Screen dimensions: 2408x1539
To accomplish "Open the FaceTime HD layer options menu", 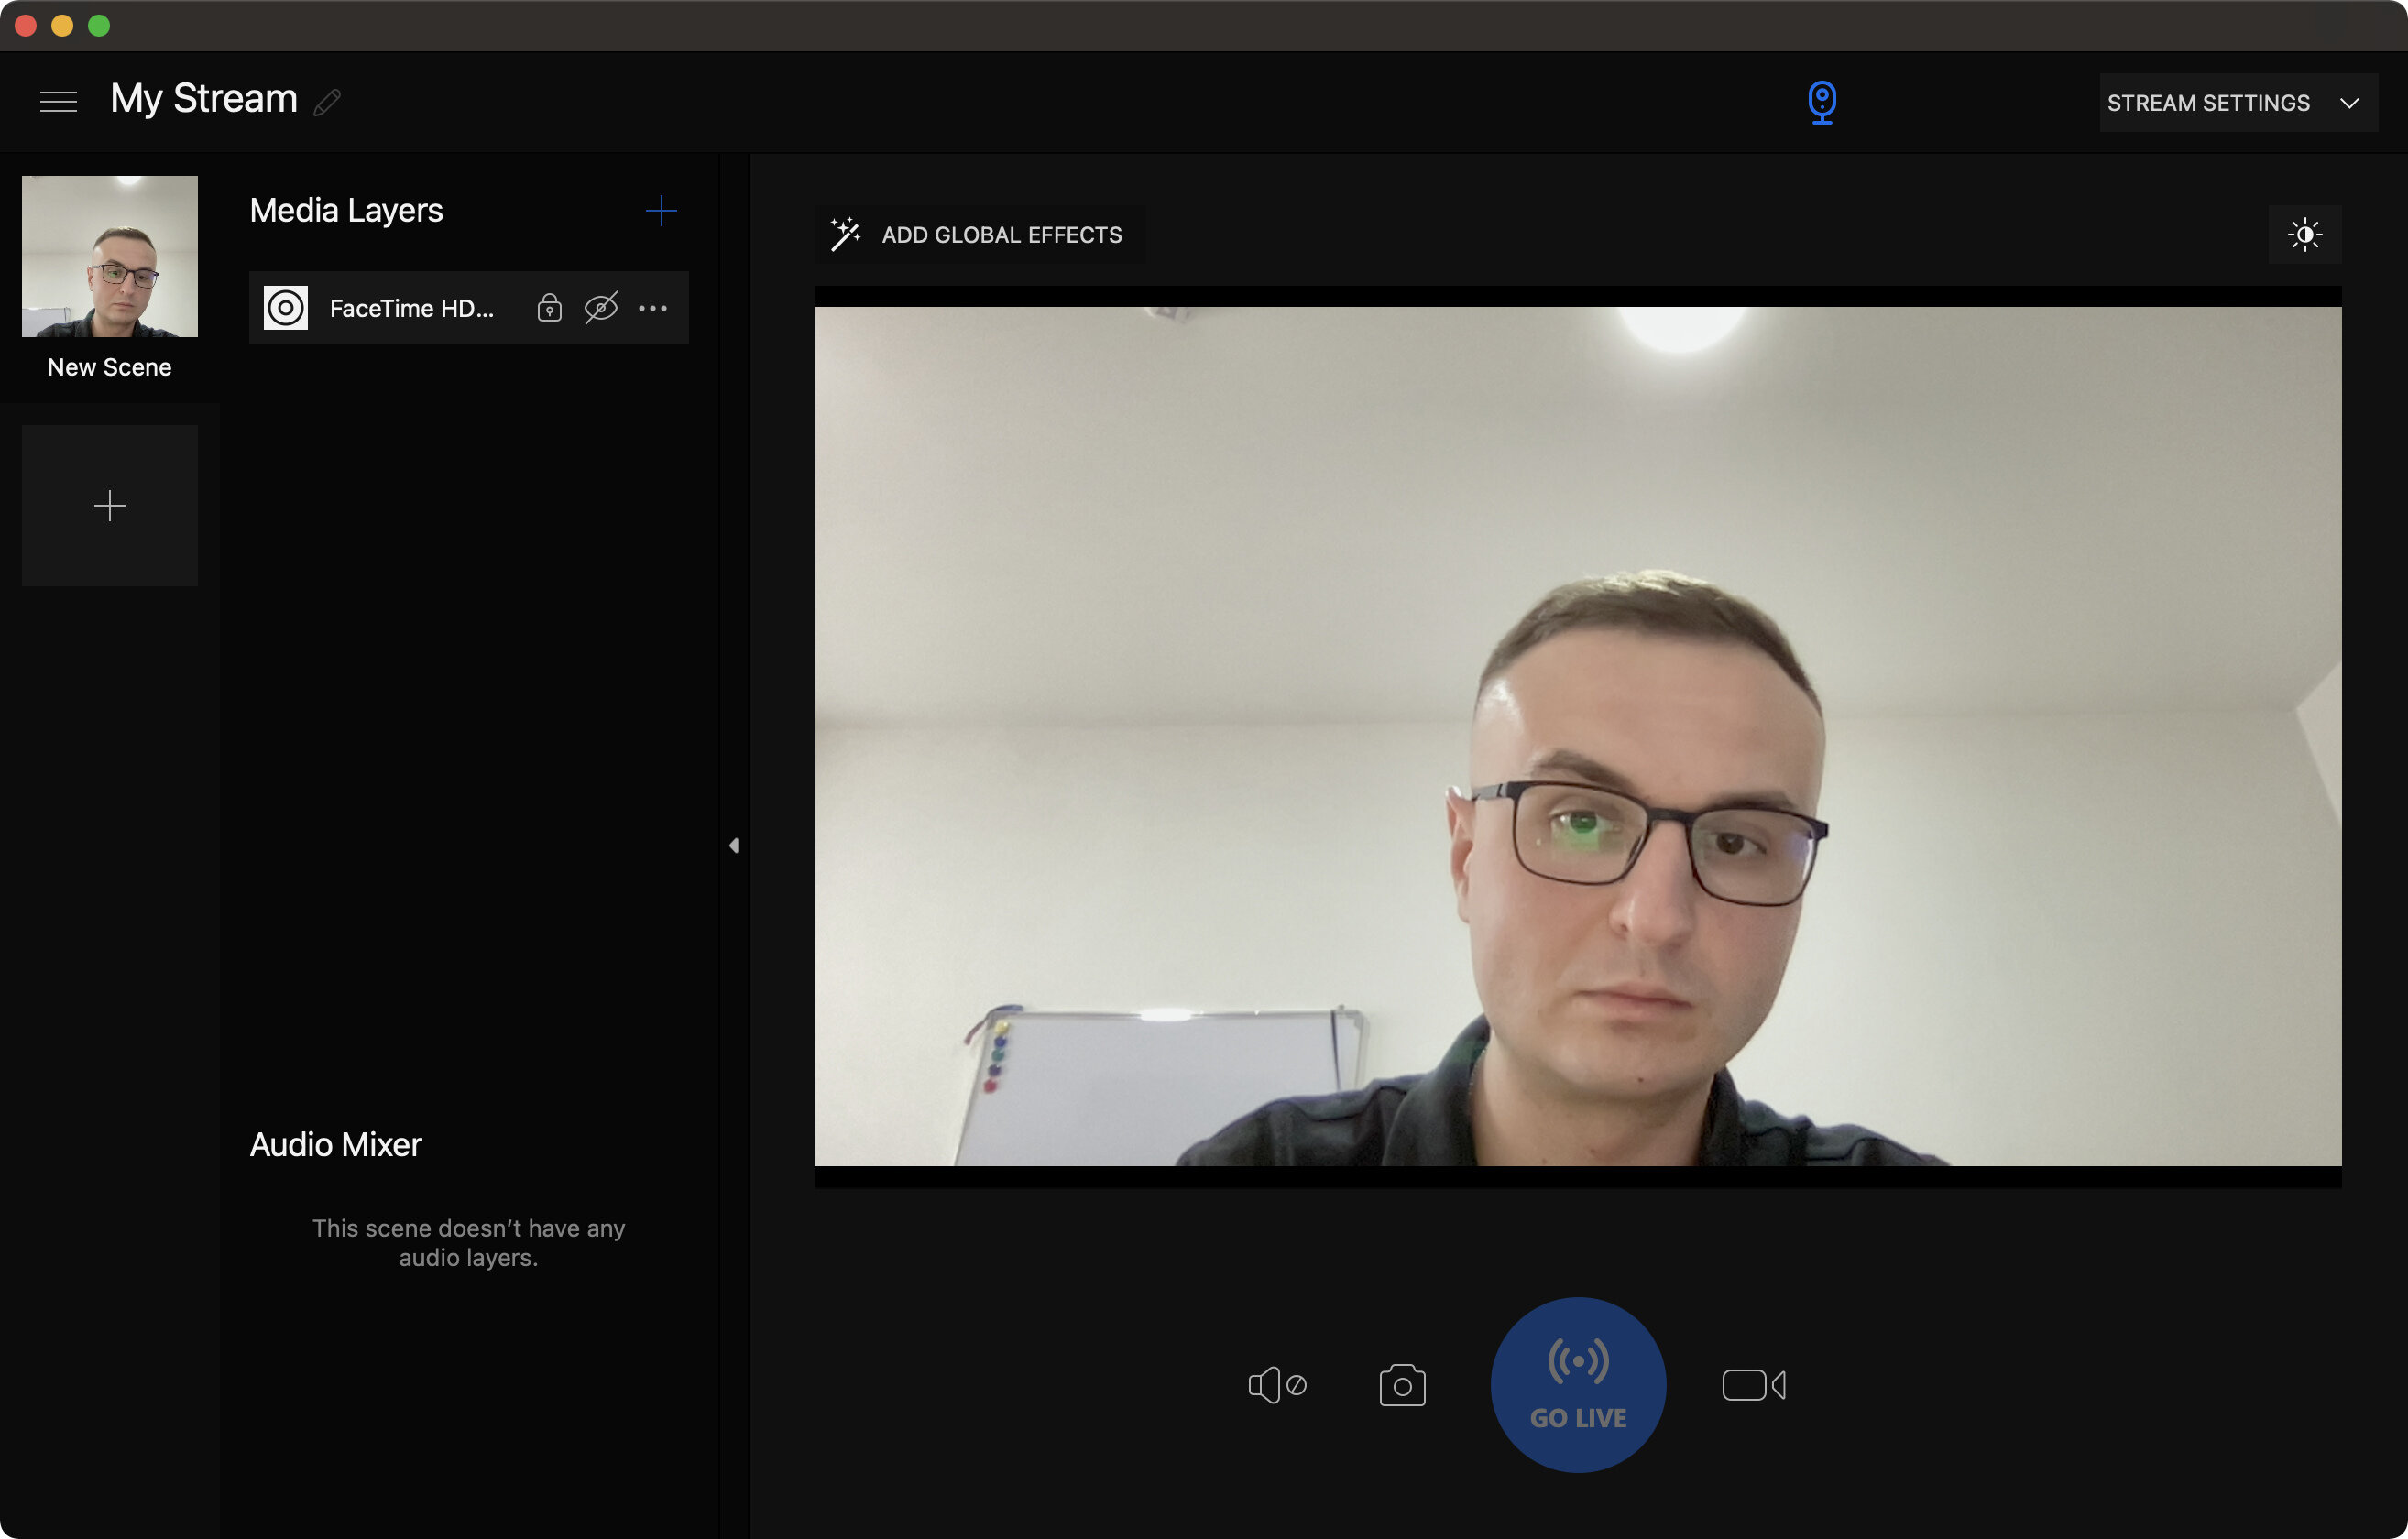I will coord(651,307).
